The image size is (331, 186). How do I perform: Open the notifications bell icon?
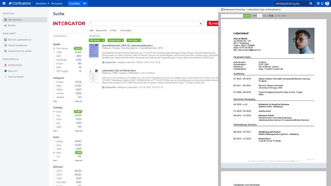pyautogui.click(x=322, y=4)
